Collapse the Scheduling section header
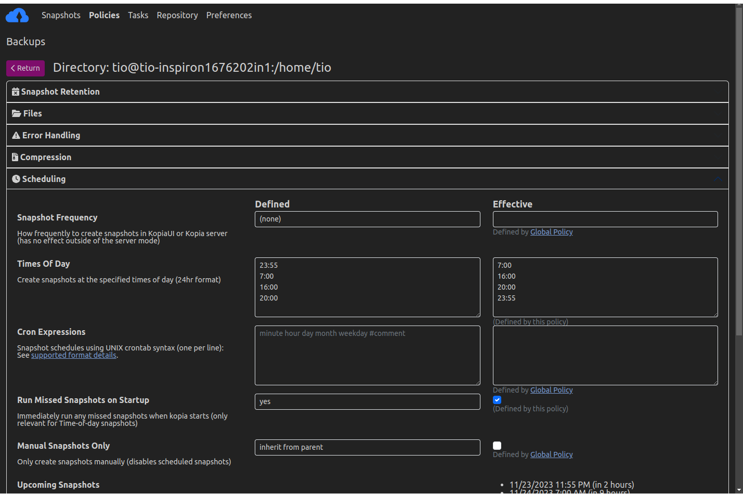 (368, 179)
